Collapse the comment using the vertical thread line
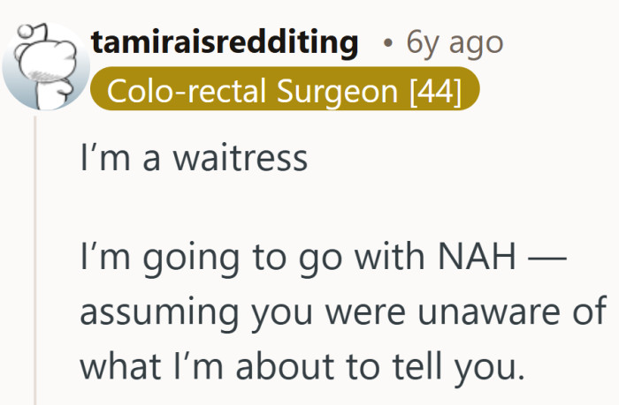This screenshot has width=619, height=405. [x=36, y=265]
